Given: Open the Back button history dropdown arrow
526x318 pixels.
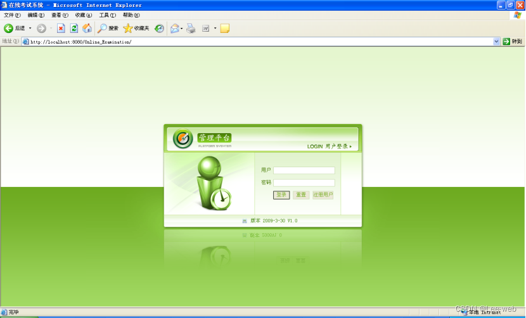Looking at the screenshot, I should point(30,29).
